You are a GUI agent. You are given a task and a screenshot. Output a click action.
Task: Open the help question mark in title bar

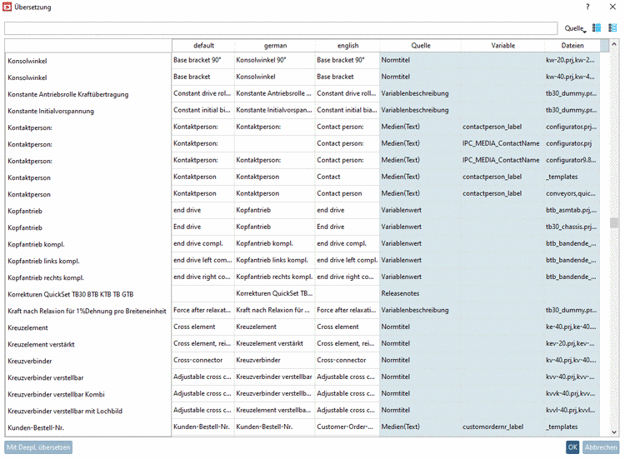[587, 7]
